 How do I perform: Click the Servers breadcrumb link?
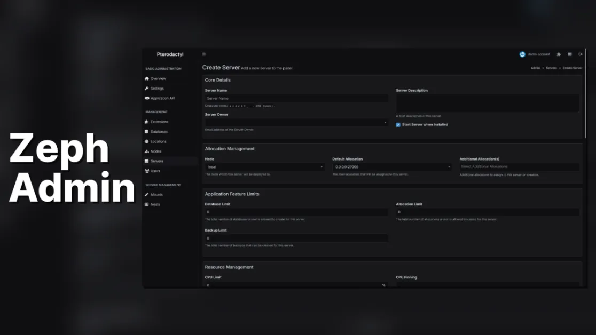(551, 68)
